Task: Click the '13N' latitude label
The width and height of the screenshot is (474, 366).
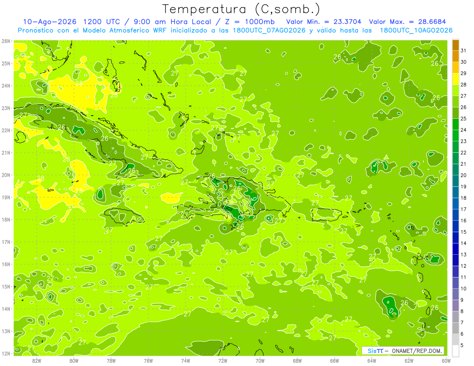Action: [6, 331]
